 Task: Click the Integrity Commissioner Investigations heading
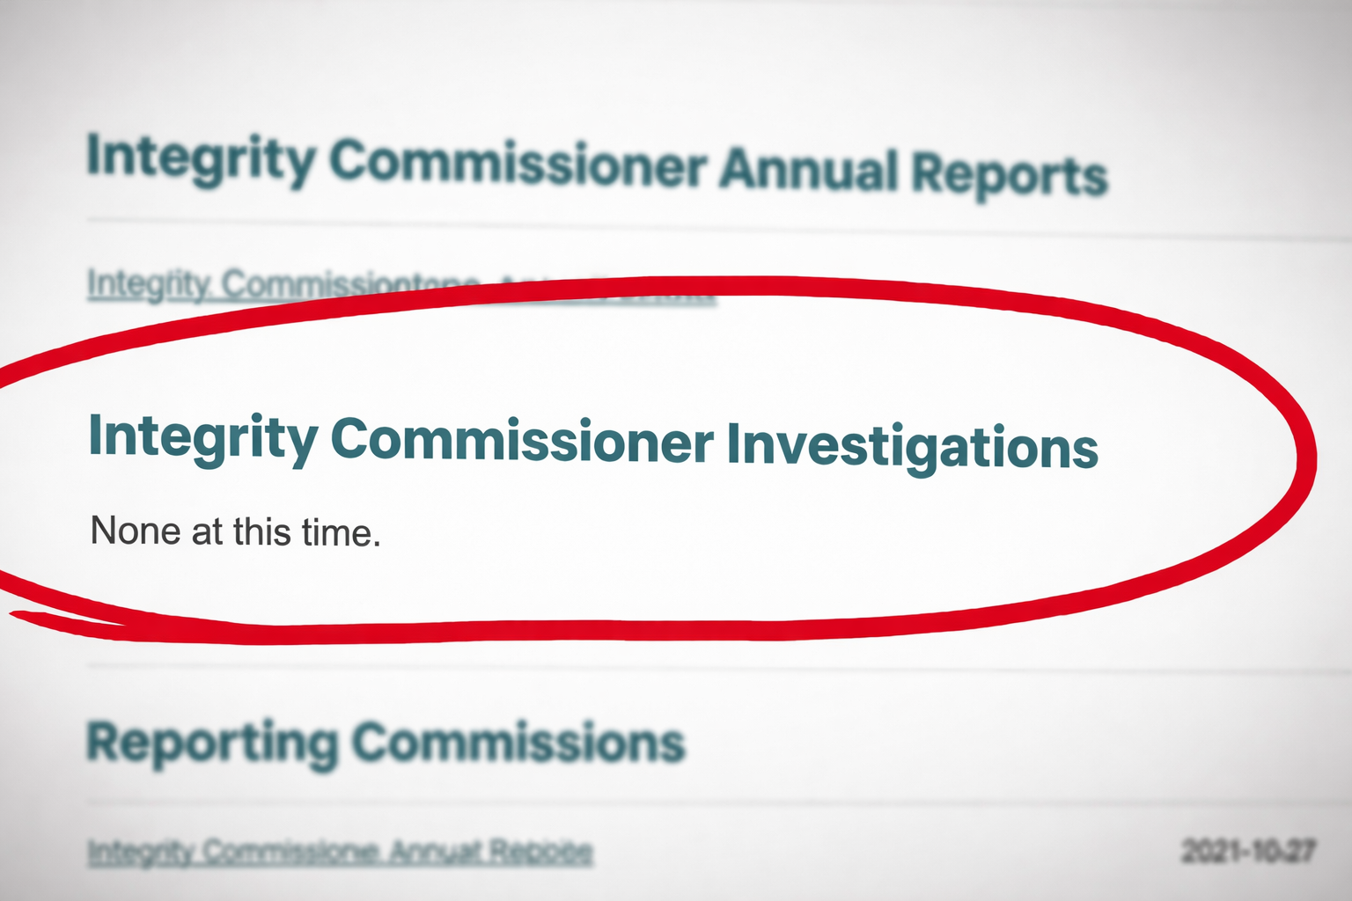pyautogui.click(x=593, y=441)
